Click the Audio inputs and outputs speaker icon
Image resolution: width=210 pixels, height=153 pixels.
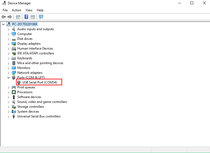[14, 29]
